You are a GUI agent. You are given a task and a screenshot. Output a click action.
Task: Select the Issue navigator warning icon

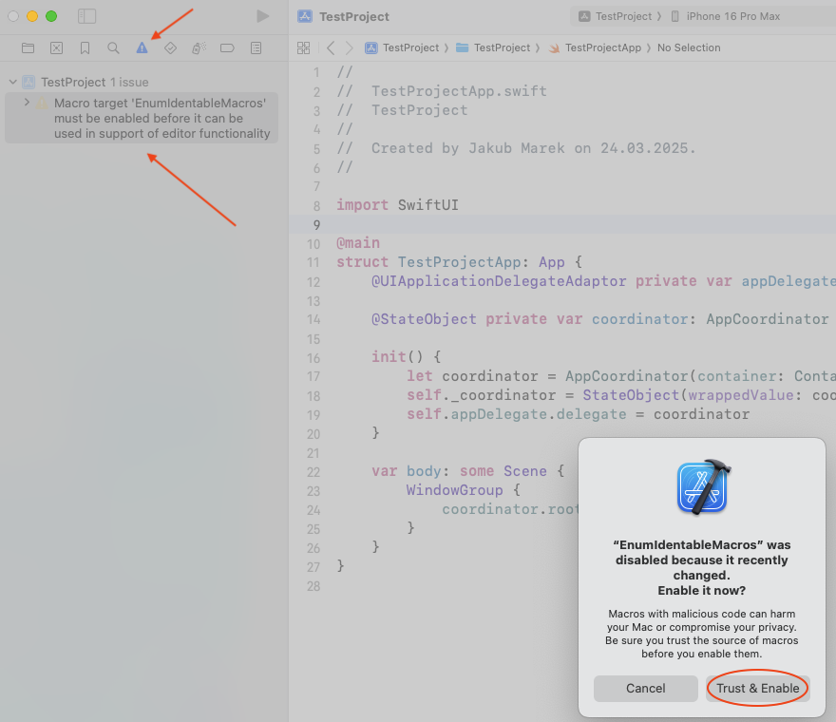click(x=142, y=47)
